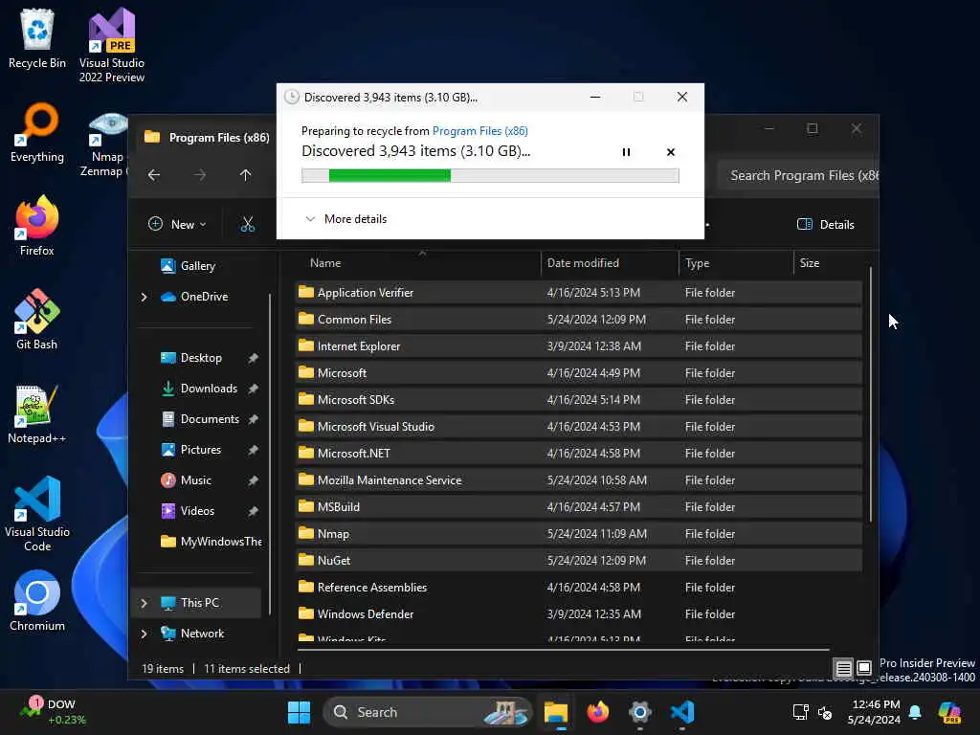Open the Windows Start menu
The height and width of the screenshot is (735, 980).
(x=299, y=712)
